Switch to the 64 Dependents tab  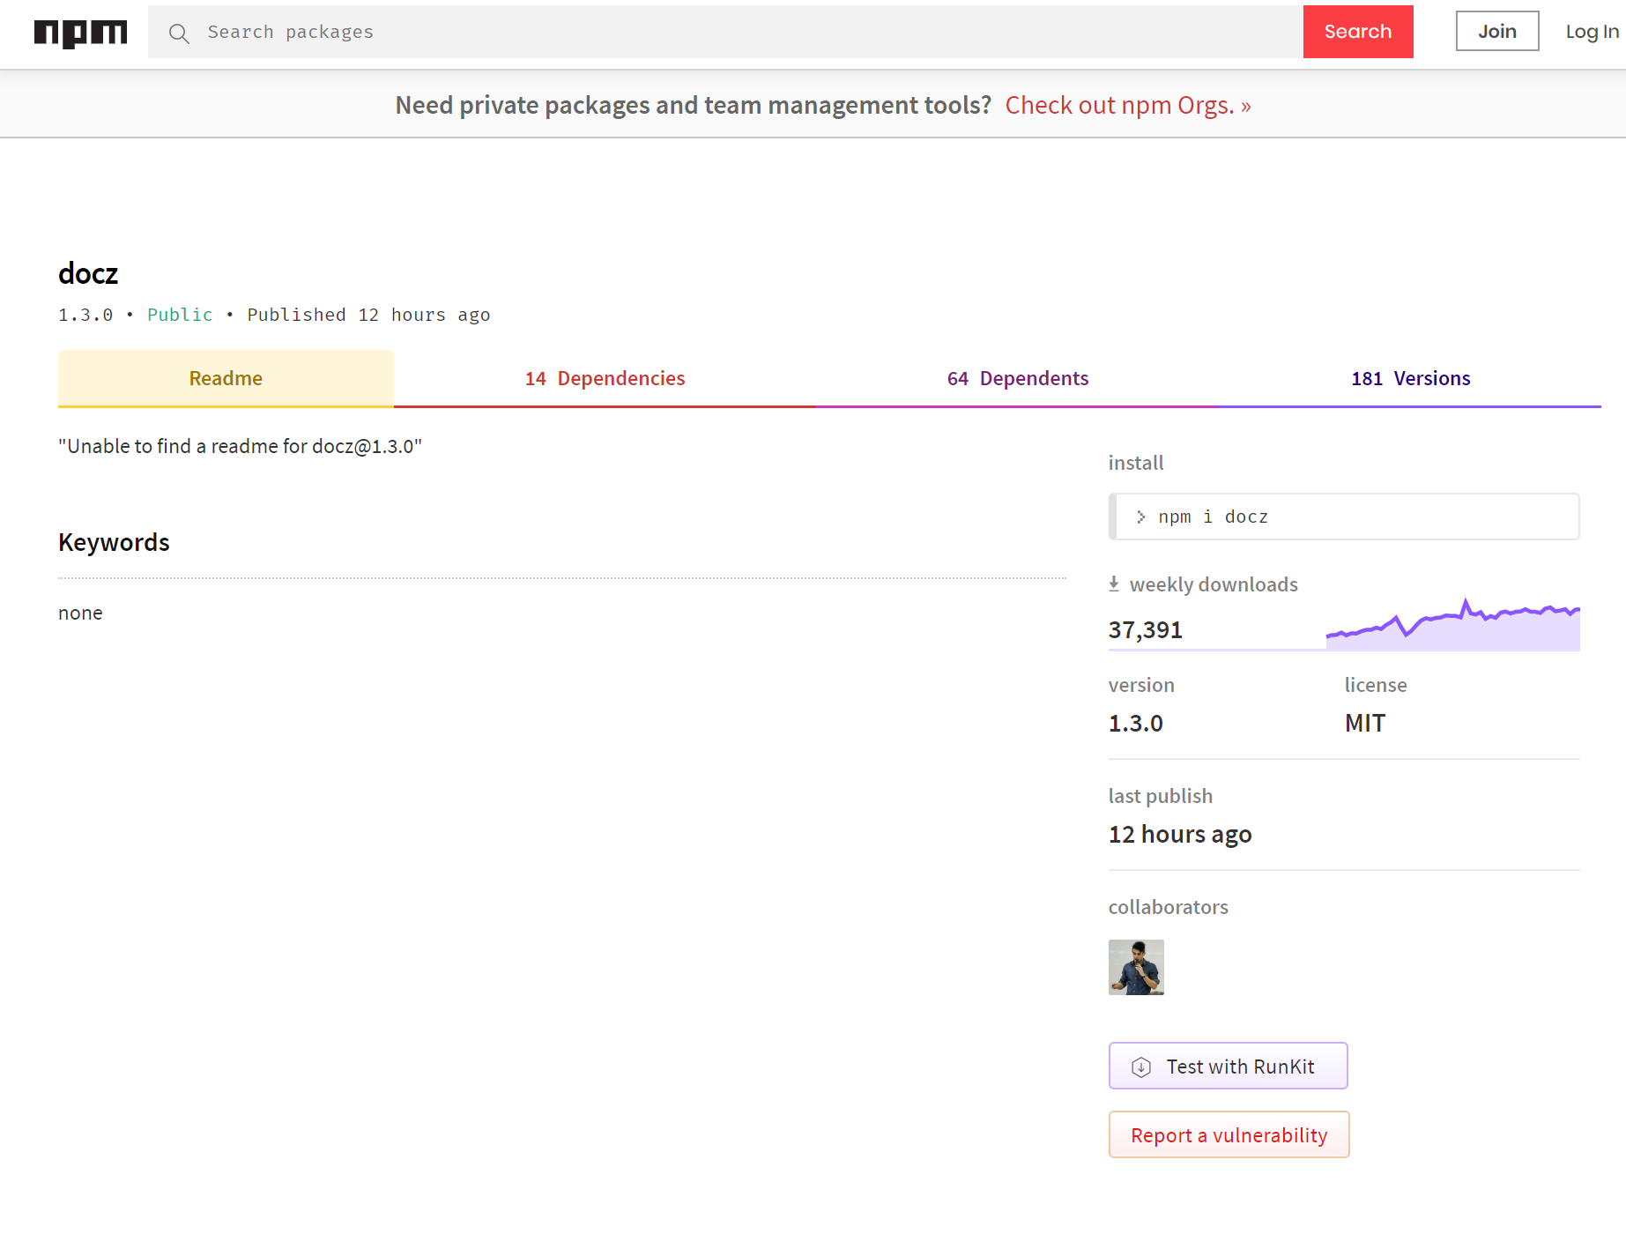click(1018, 378)
